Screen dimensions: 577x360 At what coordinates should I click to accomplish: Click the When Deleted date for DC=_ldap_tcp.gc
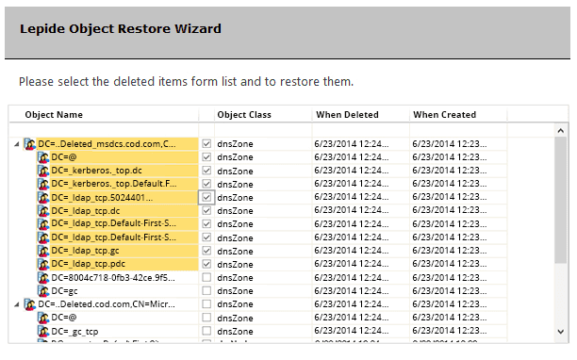tap(352, 251)
